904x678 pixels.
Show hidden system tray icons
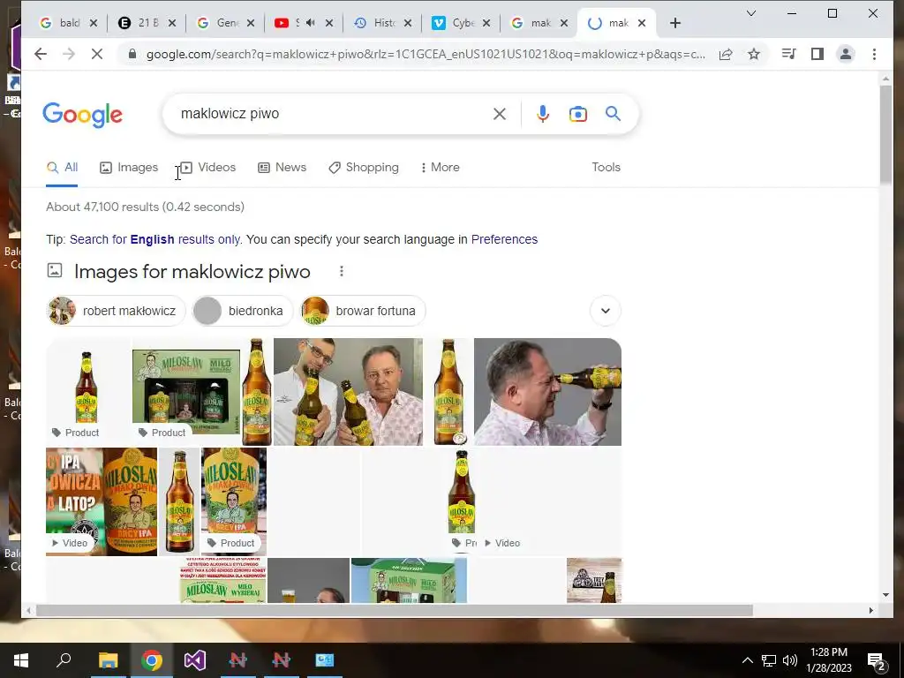coord(747,660)
